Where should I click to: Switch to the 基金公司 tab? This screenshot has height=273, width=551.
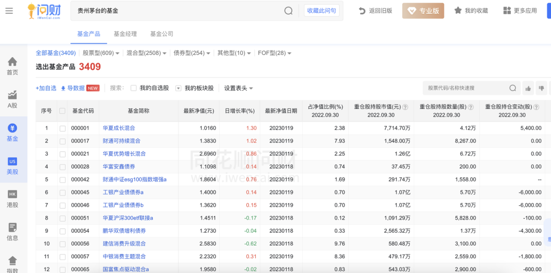(162, 34)
